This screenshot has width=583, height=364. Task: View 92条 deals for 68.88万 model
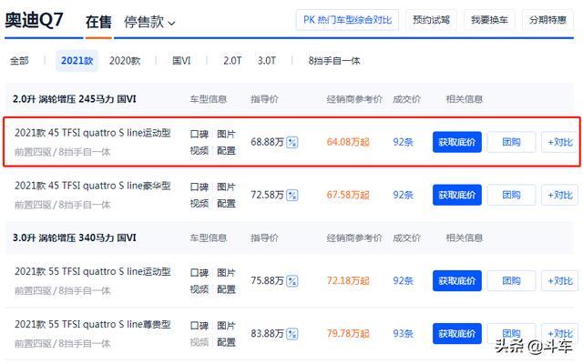(403, 142)
